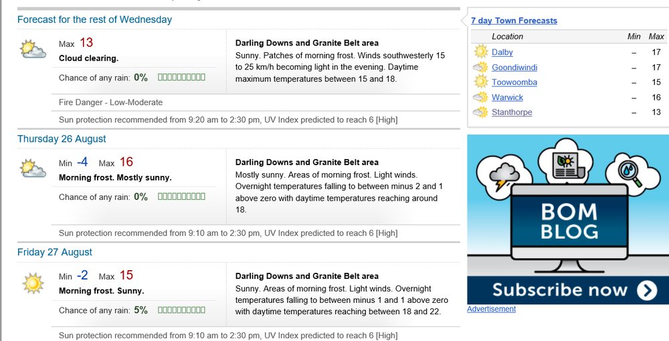This screenshot has height=341, width=669.
Task: Click the sunny icon beside Dalby
Action: pos(480,52)
